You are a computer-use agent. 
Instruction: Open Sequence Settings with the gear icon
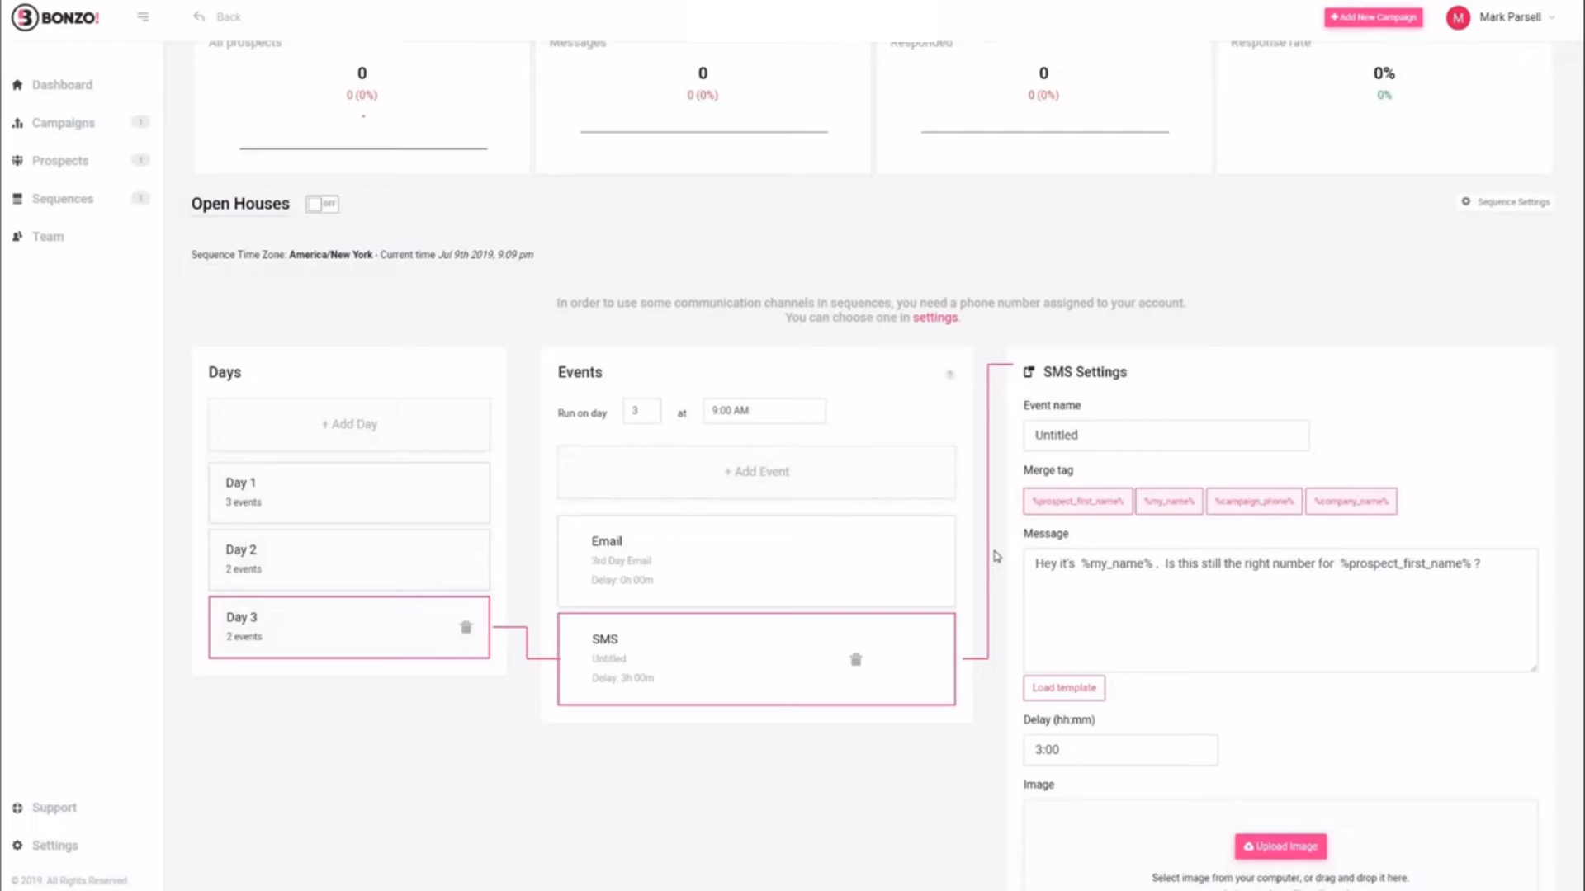[x=1466, y=201]
